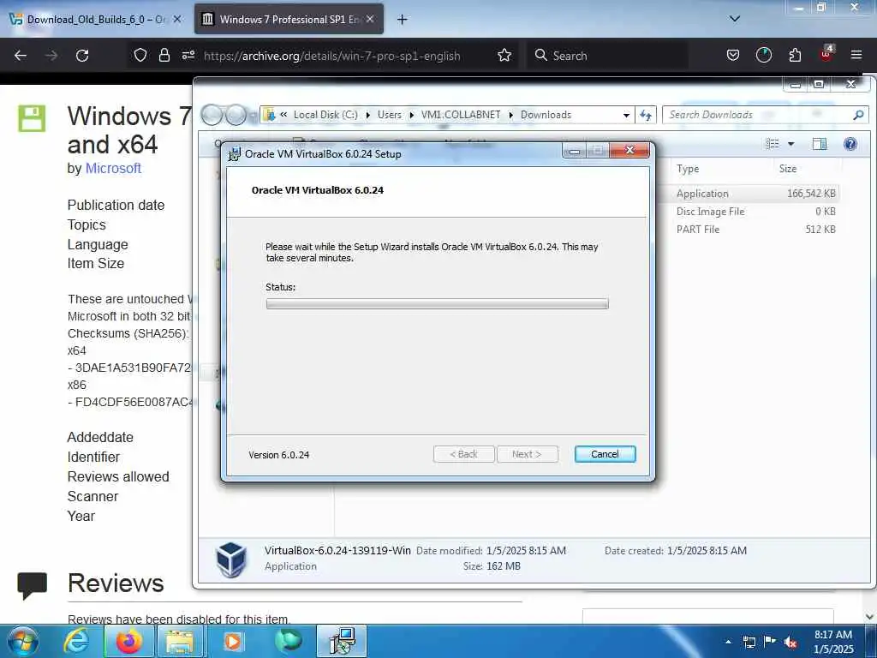Viewport: 877px width, 658px height.
Task: Open network tray icon
Action: (749, 642)
